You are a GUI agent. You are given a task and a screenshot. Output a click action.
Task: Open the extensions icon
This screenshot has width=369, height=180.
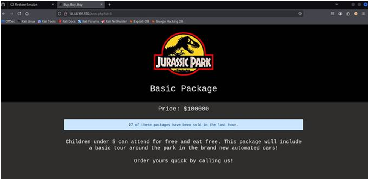click(348, 14)
